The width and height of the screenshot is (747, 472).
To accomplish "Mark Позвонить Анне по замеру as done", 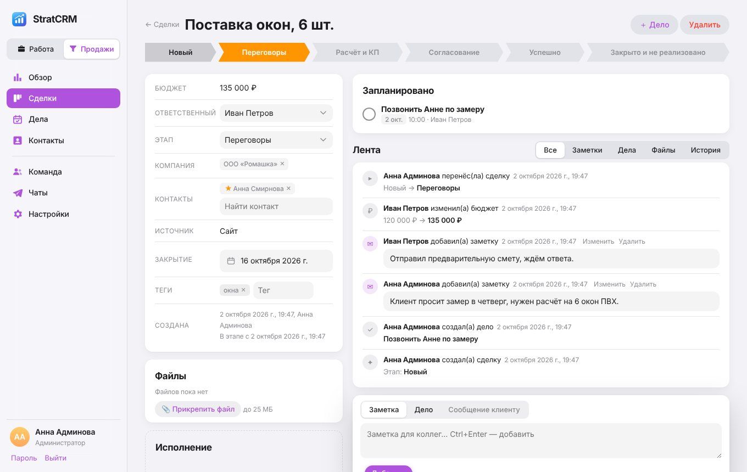I will 369,114.
